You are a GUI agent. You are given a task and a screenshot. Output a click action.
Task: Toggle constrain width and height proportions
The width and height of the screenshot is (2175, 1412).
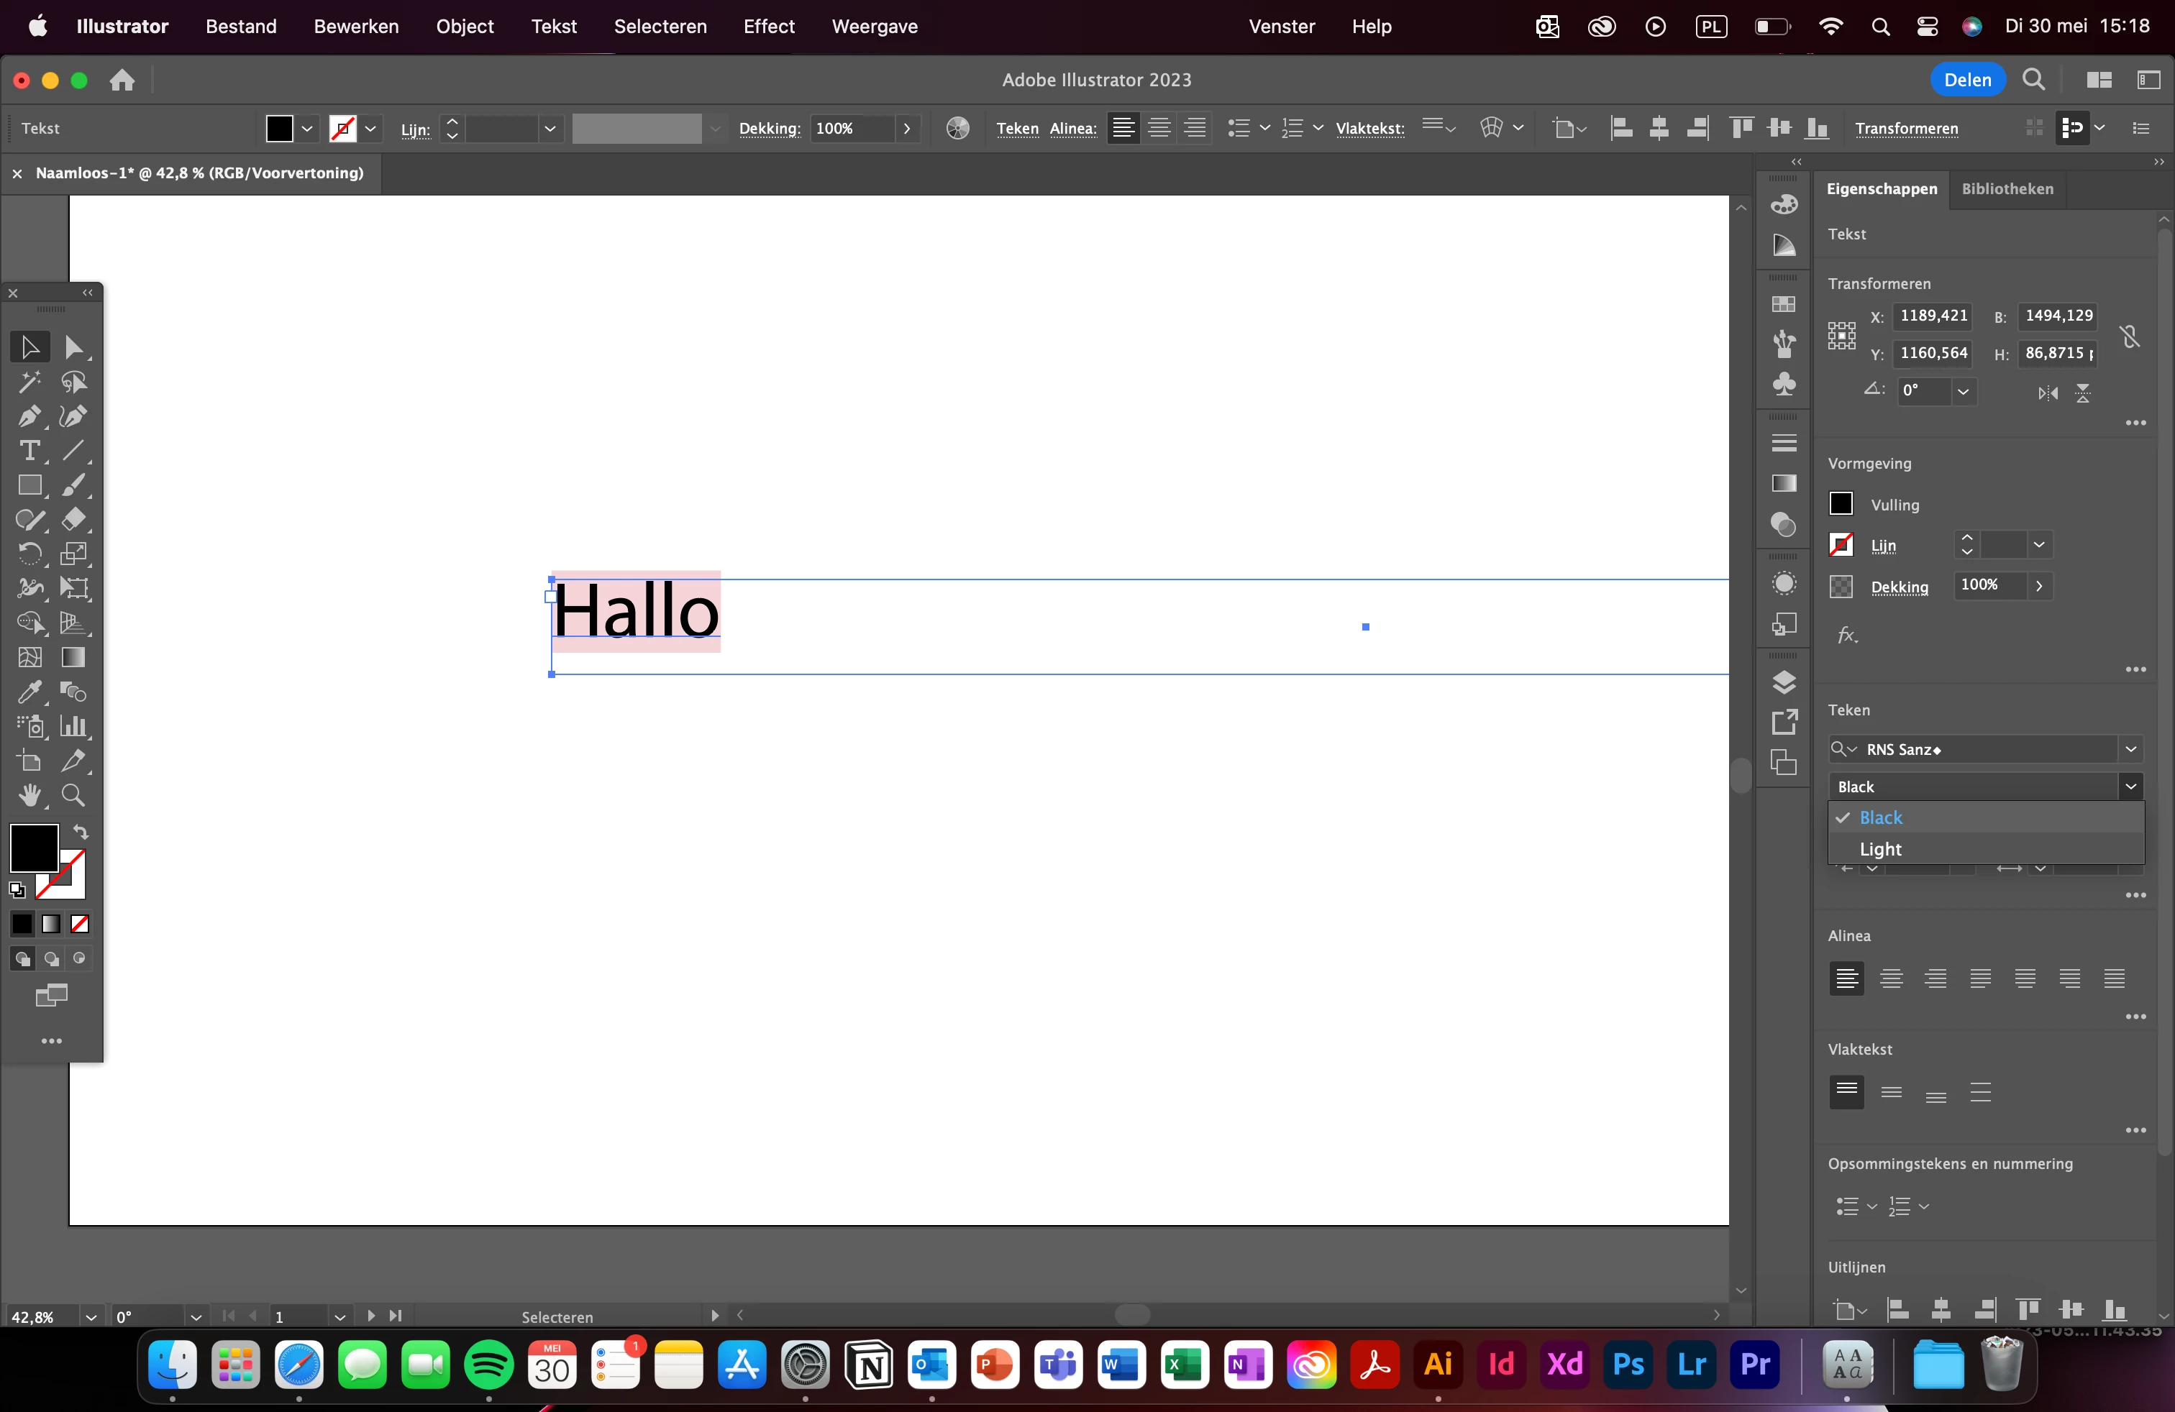click(2129, 336)
